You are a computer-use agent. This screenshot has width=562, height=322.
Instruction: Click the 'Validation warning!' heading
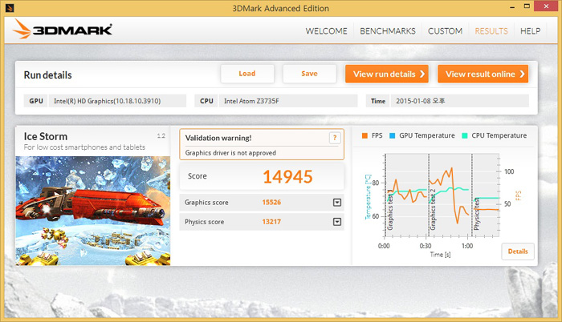coord(218,138)
